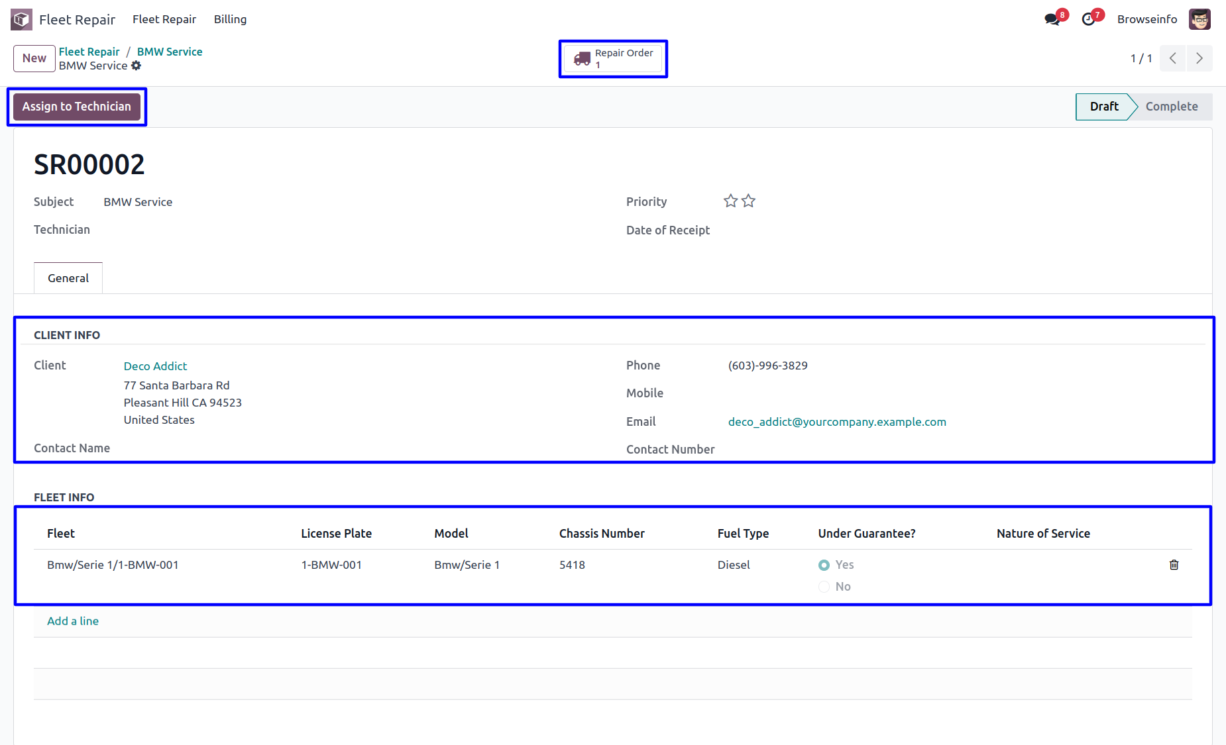Switch to the General tab
1226x745 pixels.
point(68,278)
